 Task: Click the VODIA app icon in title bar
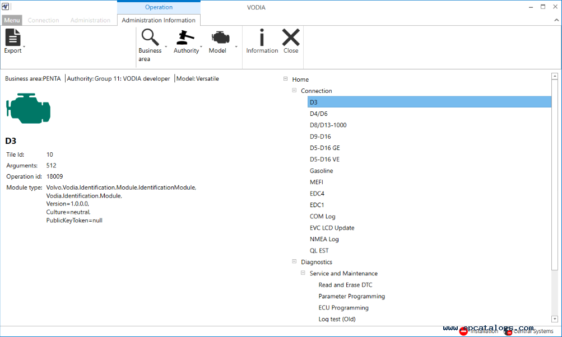6,7
